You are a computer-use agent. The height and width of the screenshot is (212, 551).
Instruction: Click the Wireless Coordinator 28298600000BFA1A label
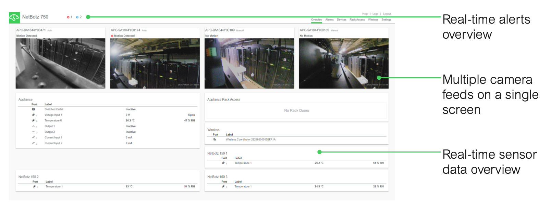click(x=250, y=140)
